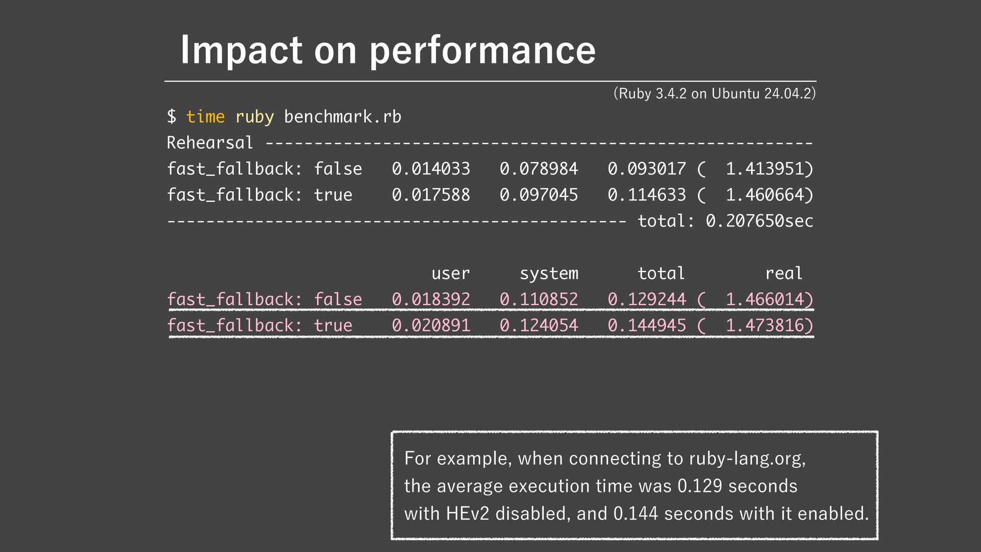
Task: Click the pink total value 0.129244
Action: [646, 299]
